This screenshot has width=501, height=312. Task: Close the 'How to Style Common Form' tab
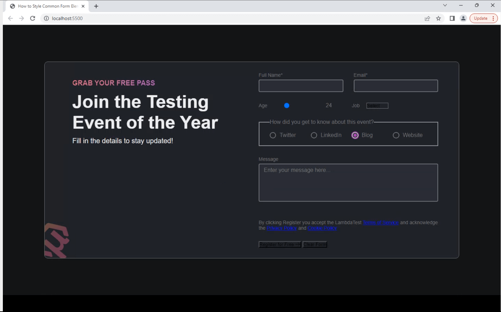tap(83, 6)
